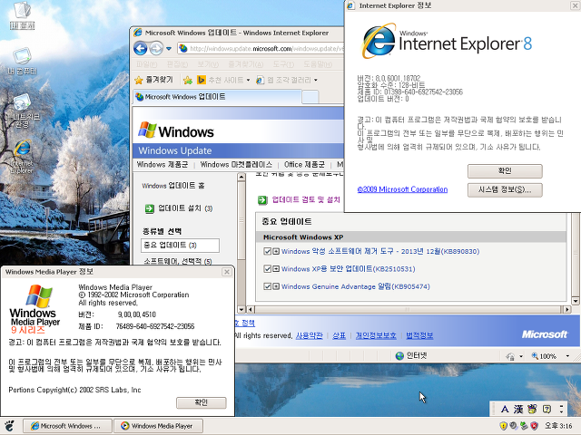Expand details for 악성 소프트웨어 제거 도구 update
Screen dimensions: 581x435
point(276,252)
